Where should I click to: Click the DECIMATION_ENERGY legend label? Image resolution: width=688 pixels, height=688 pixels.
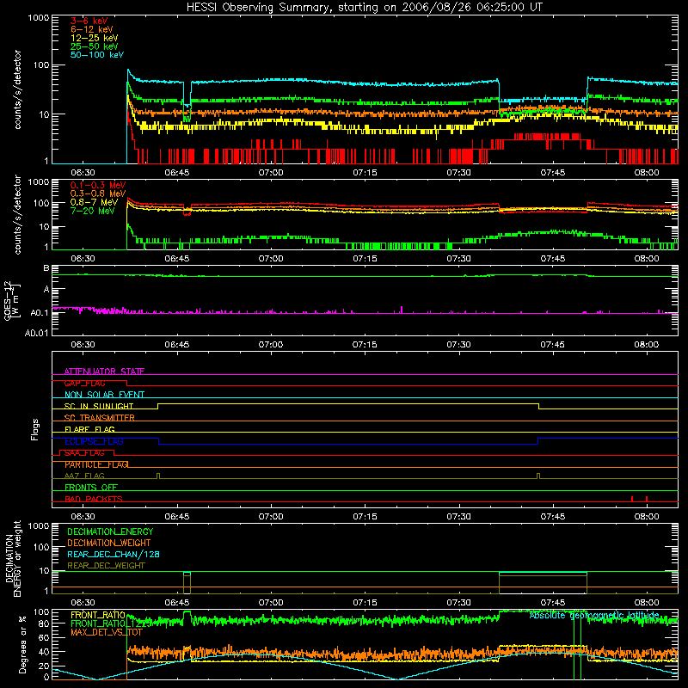(110, 531)
